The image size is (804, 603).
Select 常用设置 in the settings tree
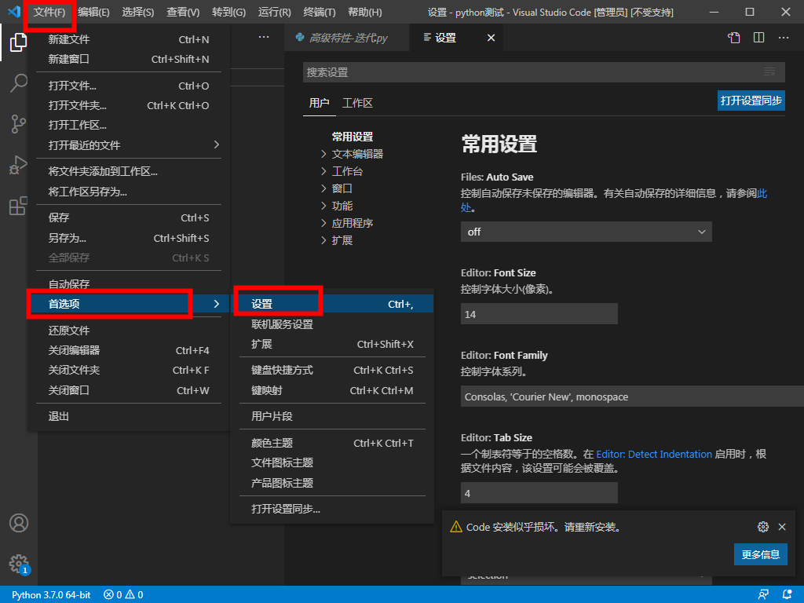353,137
